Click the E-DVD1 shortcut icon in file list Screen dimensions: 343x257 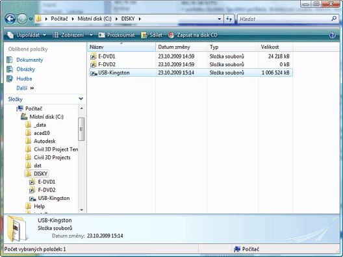pos(94,56)
